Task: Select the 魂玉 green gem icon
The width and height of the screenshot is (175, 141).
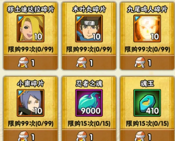Action: tap(147, 103)
